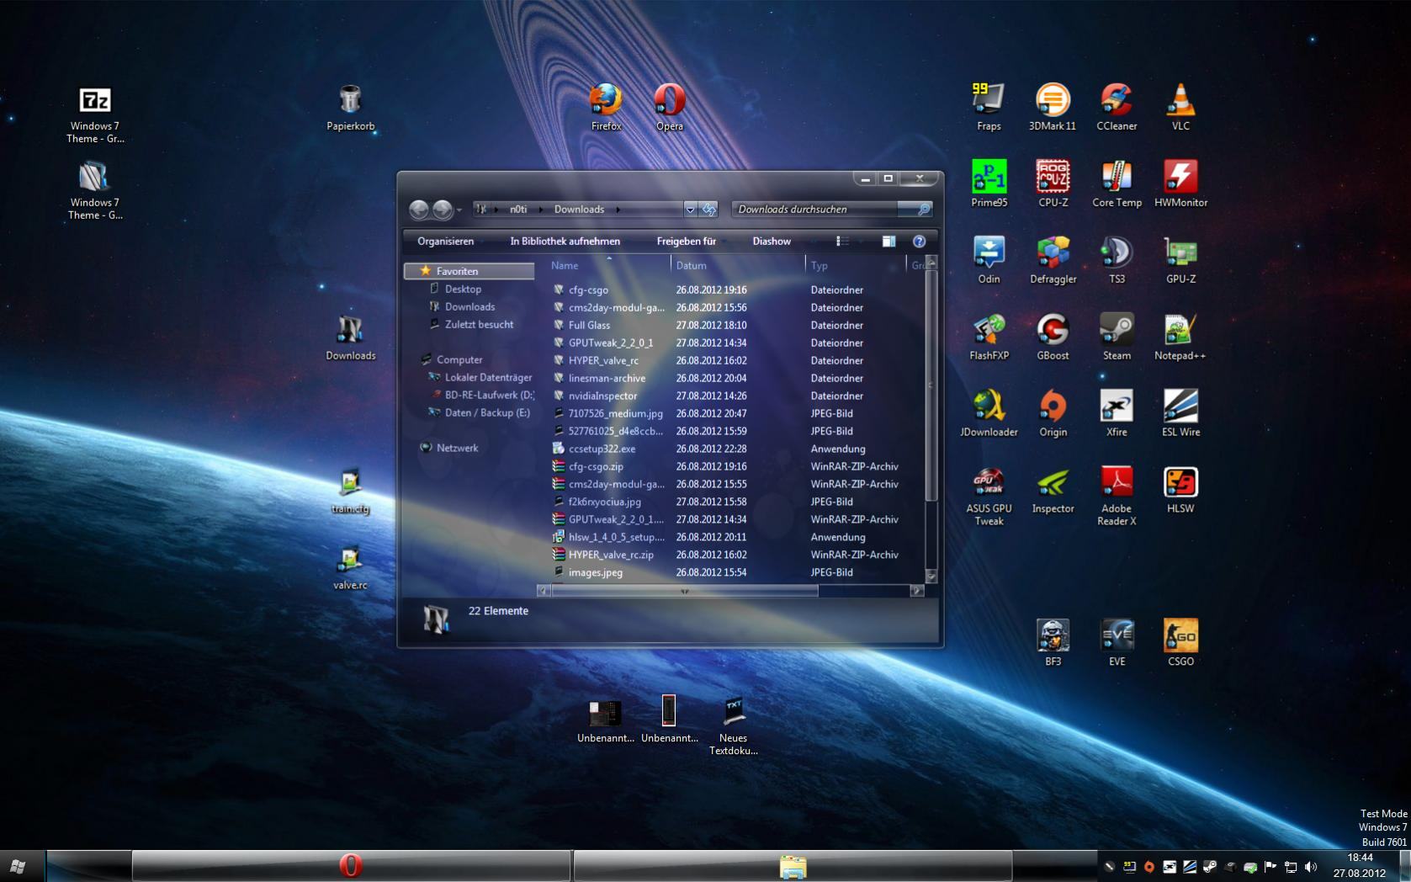Expand the arrow after Downloads in breadcrumb
The height and width of the screenshot is (882, 1411).
[x=618, y=210]
